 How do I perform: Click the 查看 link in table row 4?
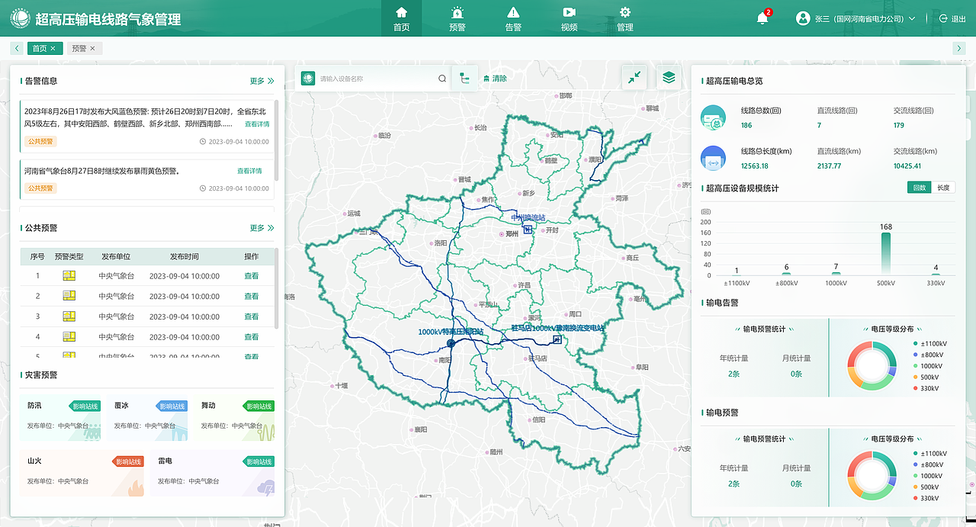[251, 336]
